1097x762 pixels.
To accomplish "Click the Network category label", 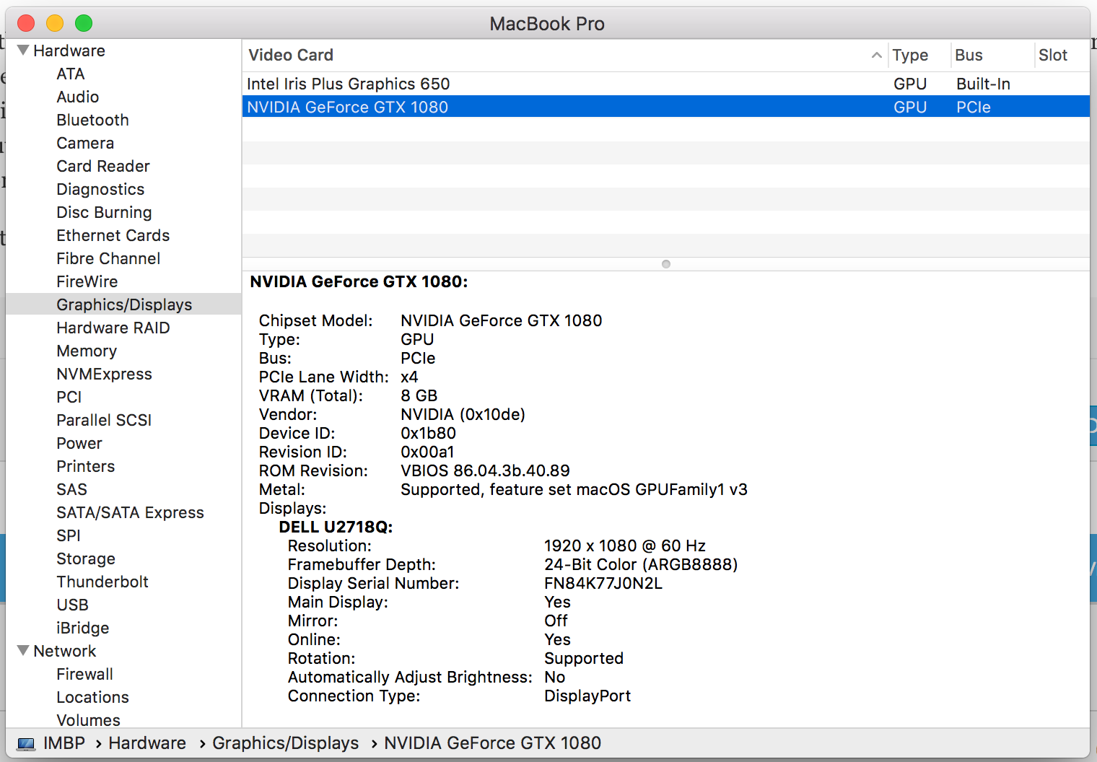I will [x=65, y=651].
